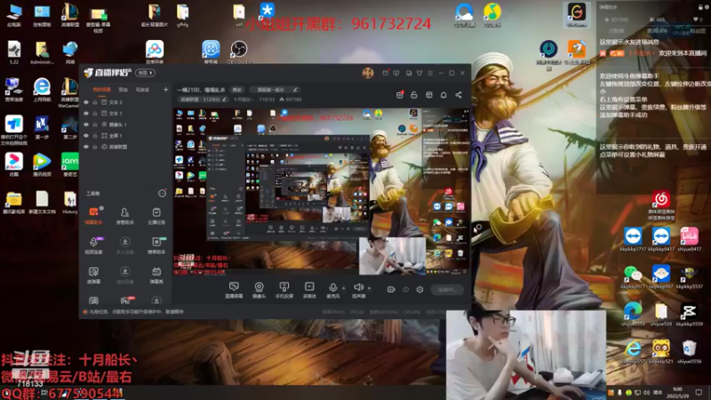Screen dimensions: 711x400
Task: Open the layout grid icon in toolbar
Action: point(429,95)
